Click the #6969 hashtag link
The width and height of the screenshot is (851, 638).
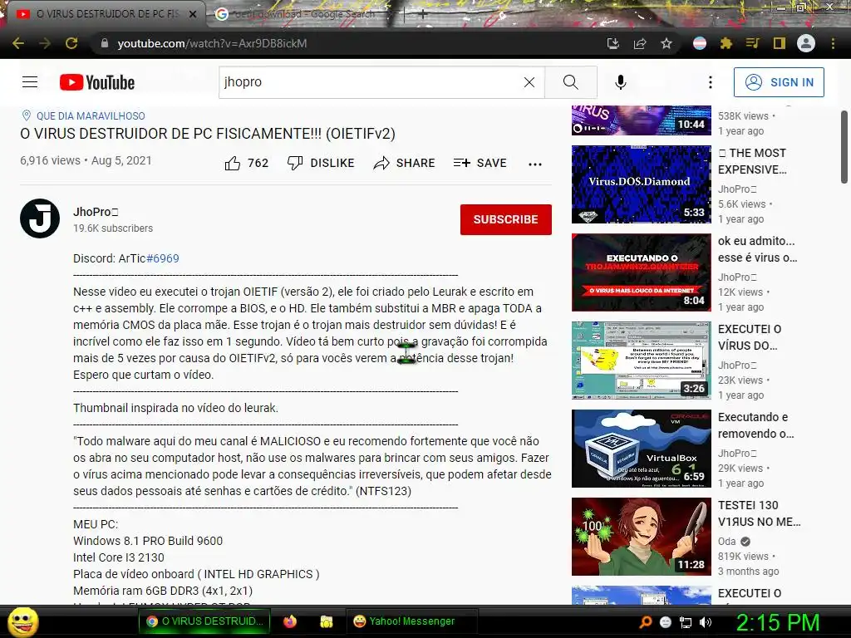[x=163, y=258]
